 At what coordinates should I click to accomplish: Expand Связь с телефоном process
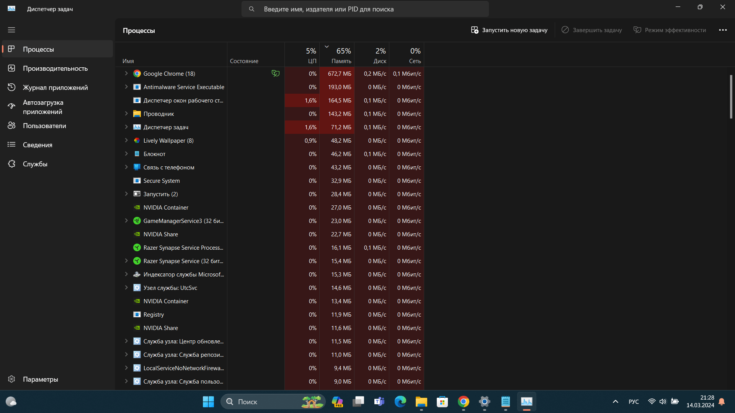(x=126, y=167)
